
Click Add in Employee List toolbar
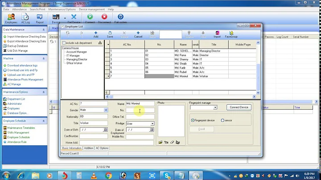(x=95, y=34)
